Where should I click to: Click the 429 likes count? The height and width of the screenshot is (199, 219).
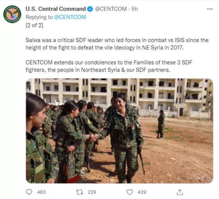(x=142, y=192)
